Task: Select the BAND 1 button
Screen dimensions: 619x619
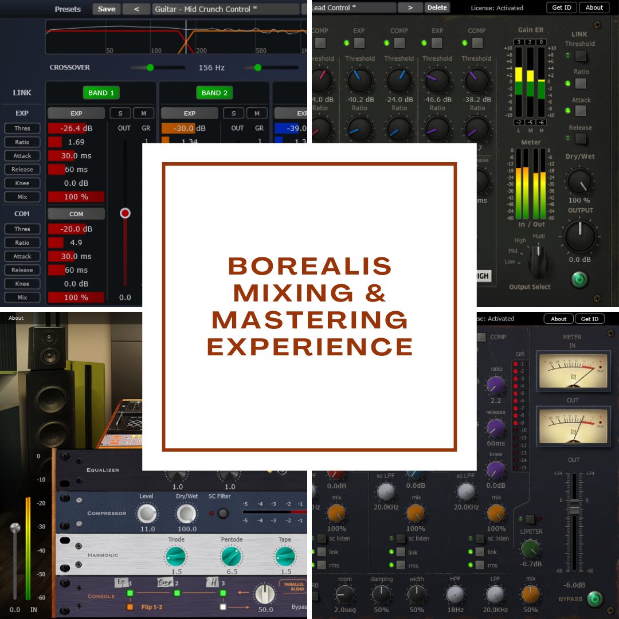Action: tap(101, 93)
